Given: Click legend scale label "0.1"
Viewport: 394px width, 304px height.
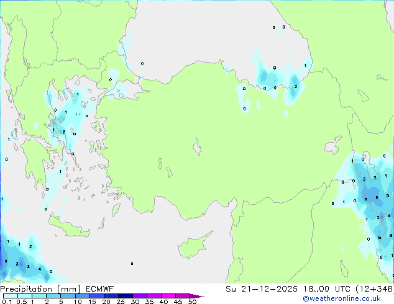Looking at the screenshot, I should click(x=7, y=302).
